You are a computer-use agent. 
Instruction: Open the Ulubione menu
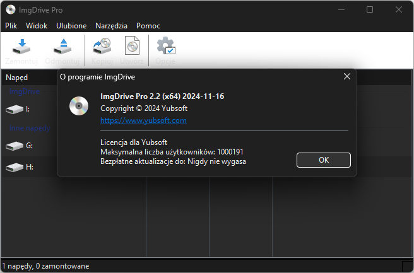point(71,26)
